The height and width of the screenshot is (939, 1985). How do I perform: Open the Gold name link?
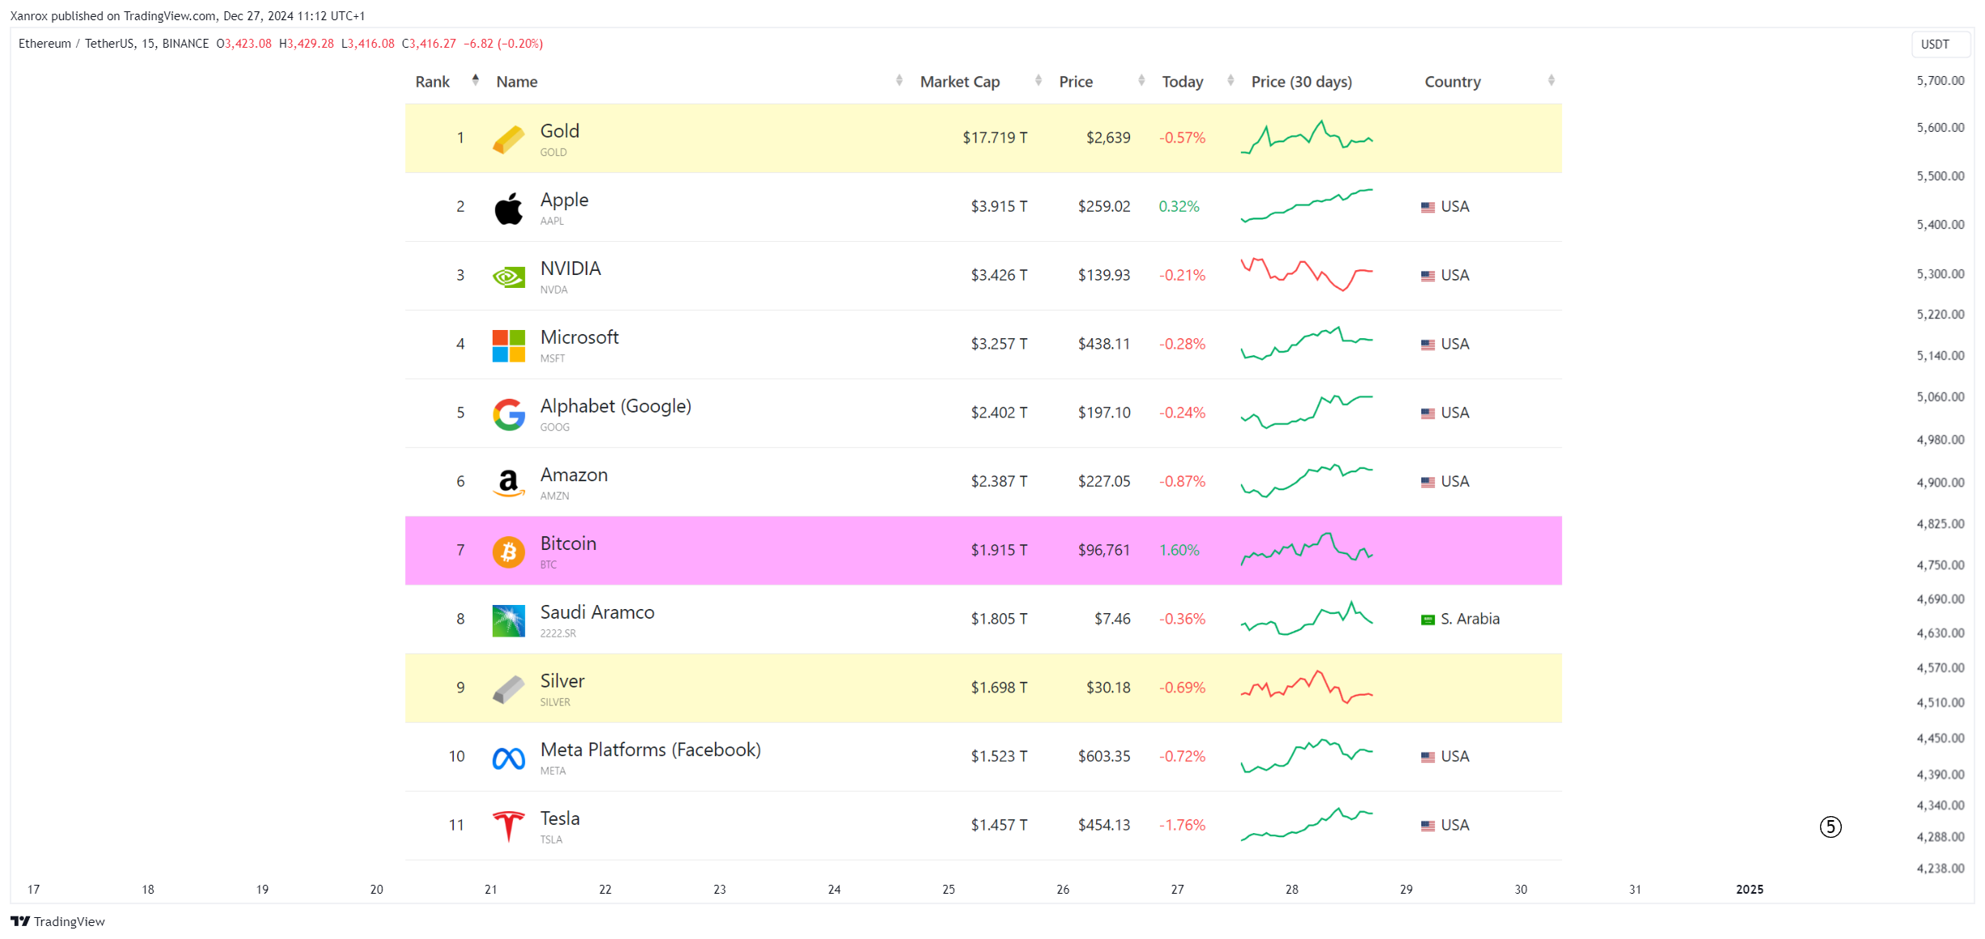pos(560,131)
